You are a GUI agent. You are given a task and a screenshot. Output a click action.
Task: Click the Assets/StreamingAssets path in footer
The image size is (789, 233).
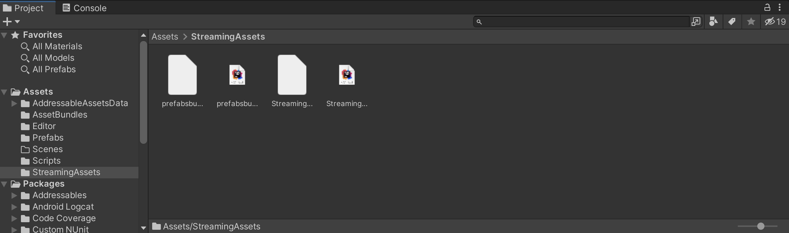click(211, 227)
